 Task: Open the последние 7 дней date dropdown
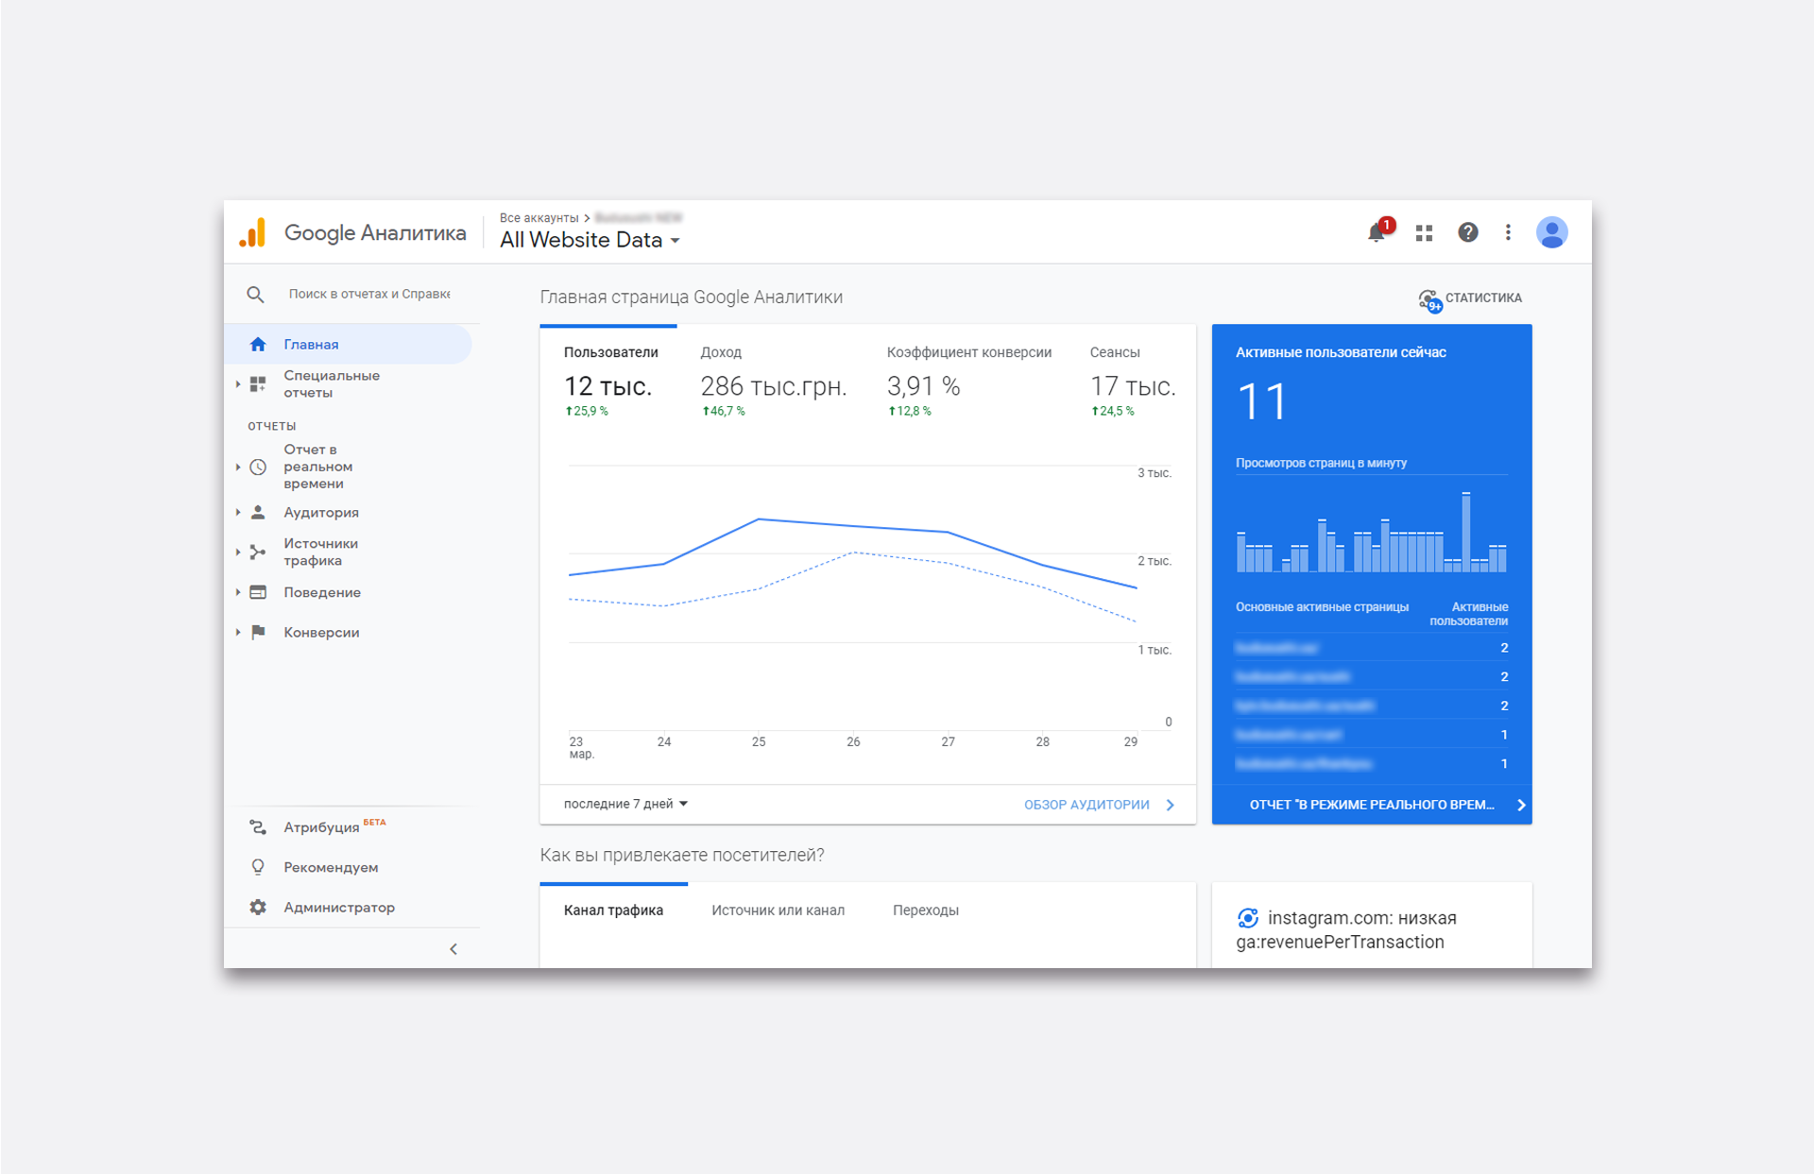coord(625,804)
